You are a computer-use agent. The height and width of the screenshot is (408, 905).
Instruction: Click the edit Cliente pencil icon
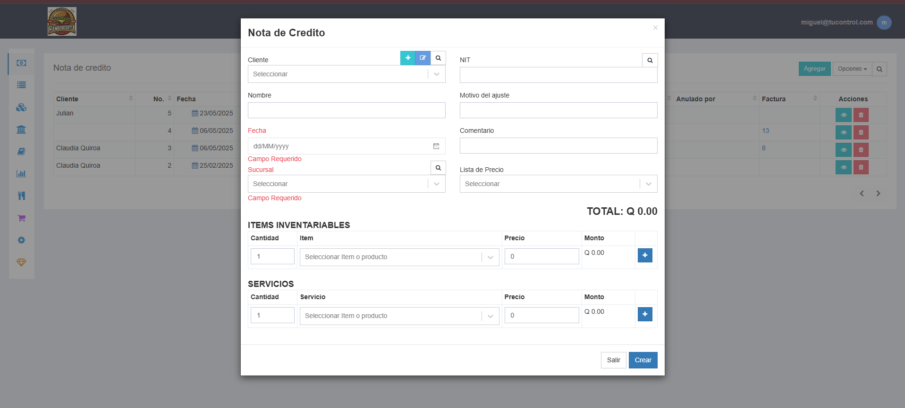coord(423,58)
